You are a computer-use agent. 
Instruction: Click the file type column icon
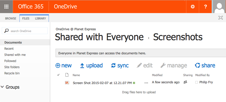pos(67,75)
